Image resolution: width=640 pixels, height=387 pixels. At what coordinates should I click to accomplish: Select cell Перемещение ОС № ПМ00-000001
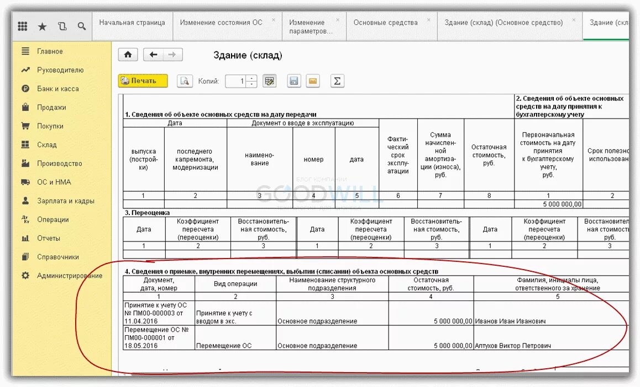[x=159, y=337]
